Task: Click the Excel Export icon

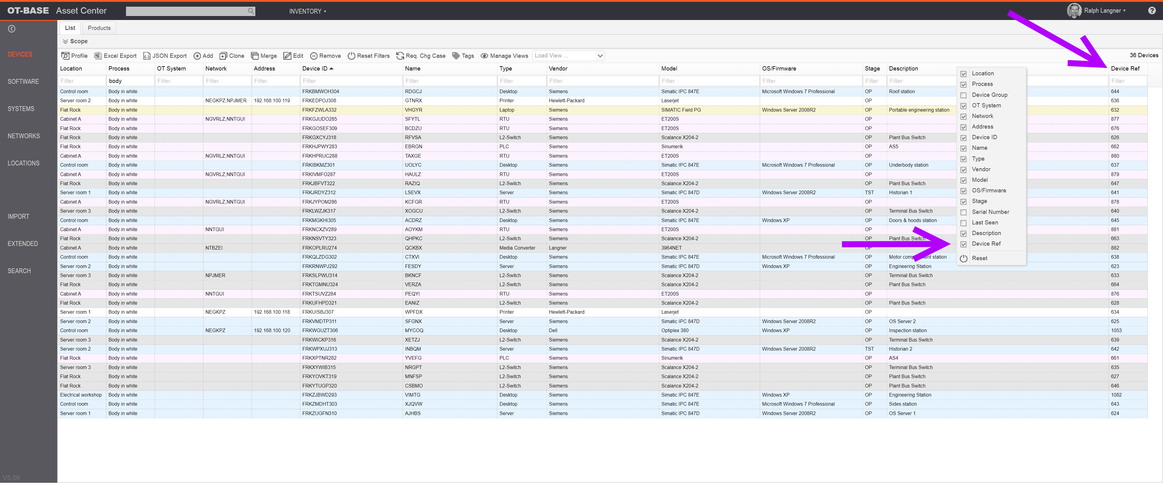Action: [x=98, y=56]
